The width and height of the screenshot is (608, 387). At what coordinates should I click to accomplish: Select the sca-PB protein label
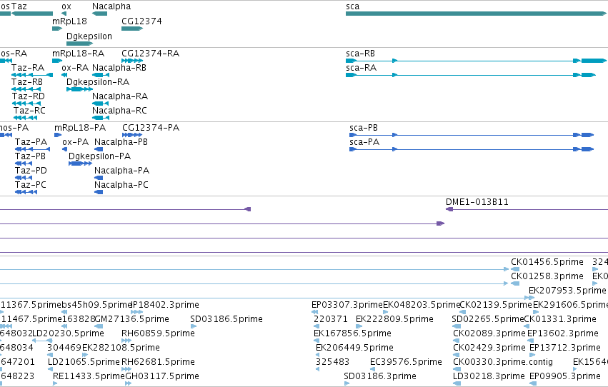pos(364,128)
